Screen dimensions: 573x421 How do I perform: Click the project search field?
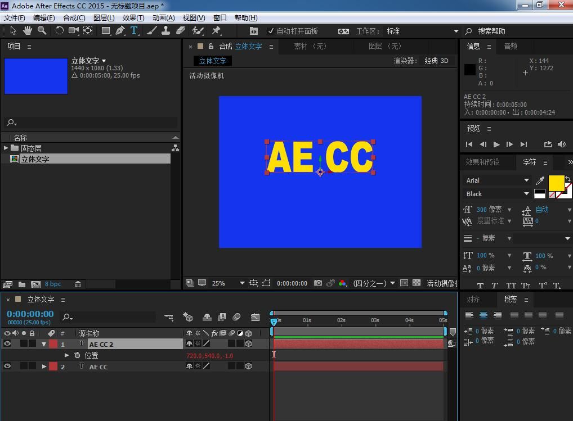tap(91, 122)
